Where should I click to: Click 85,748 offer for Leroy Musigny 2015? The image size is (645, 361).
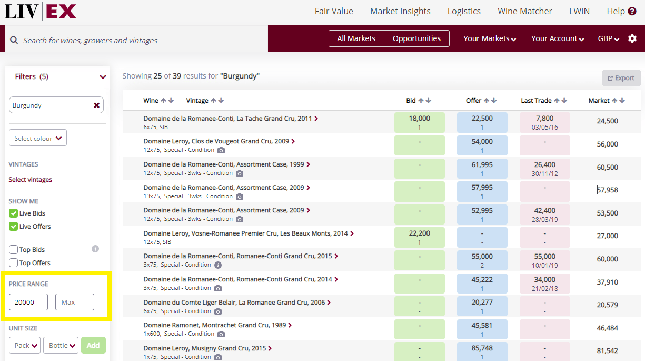(482, 352)
